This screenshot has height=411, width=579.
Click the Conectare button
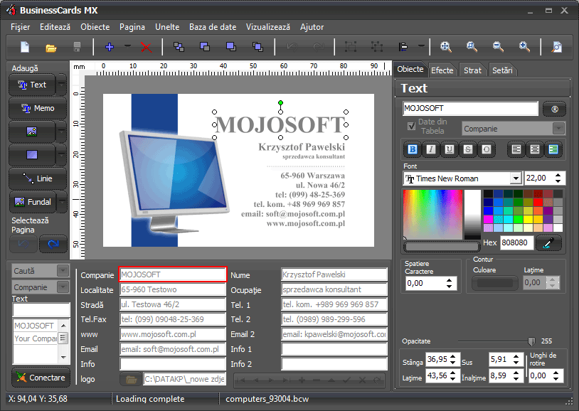pyautogui.click(x=41, y=378)
